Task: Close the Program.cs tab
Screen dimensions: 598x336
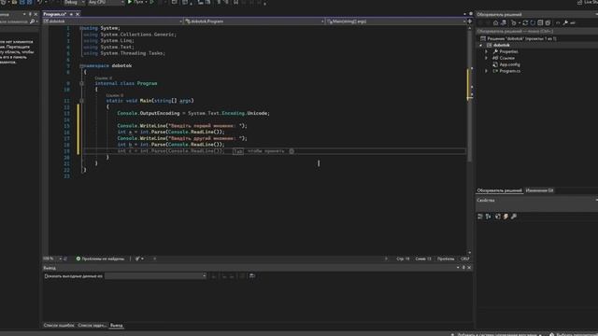Action: point(78,14)
